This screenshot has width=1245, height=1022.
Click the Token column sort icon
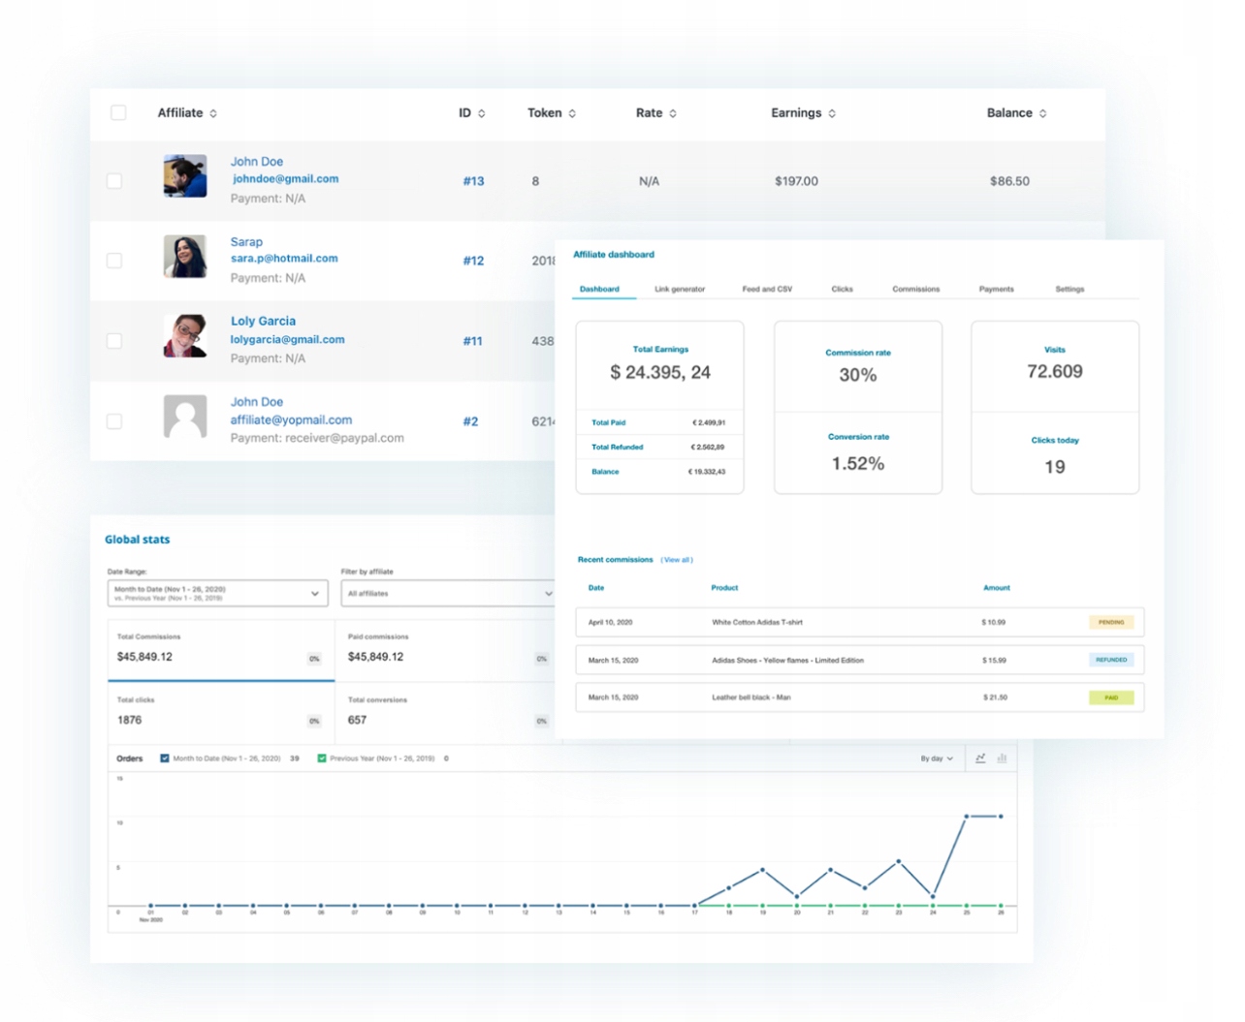click(572, 113)
